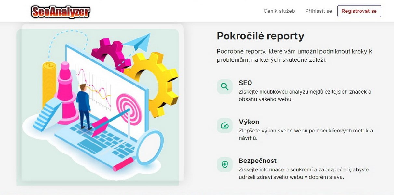Click the magenta gear in illustration

[109, 53]
